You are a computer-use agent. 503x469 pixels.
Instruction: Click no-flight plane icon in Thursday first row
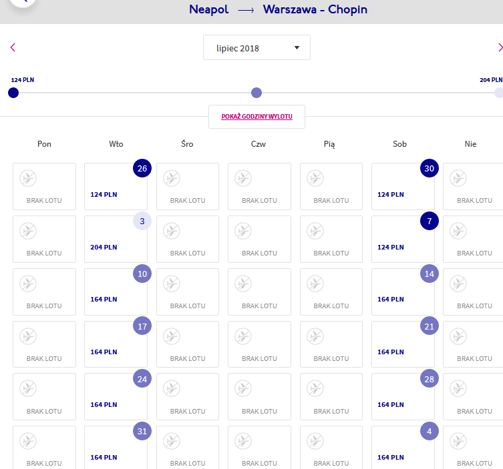(243, 178)
